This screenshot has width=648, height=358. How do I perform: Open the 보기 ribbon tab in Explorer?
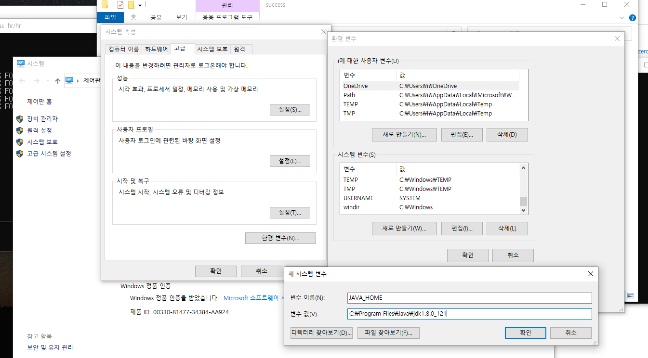click(182, 17)
